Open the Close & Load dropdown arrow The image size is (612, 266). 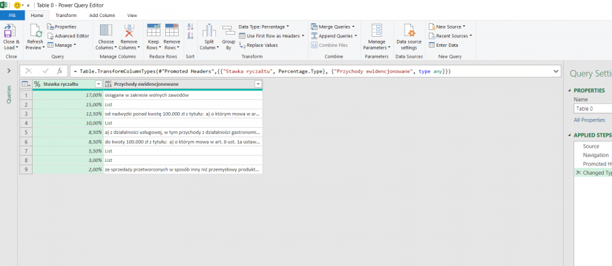pos(17,48)
